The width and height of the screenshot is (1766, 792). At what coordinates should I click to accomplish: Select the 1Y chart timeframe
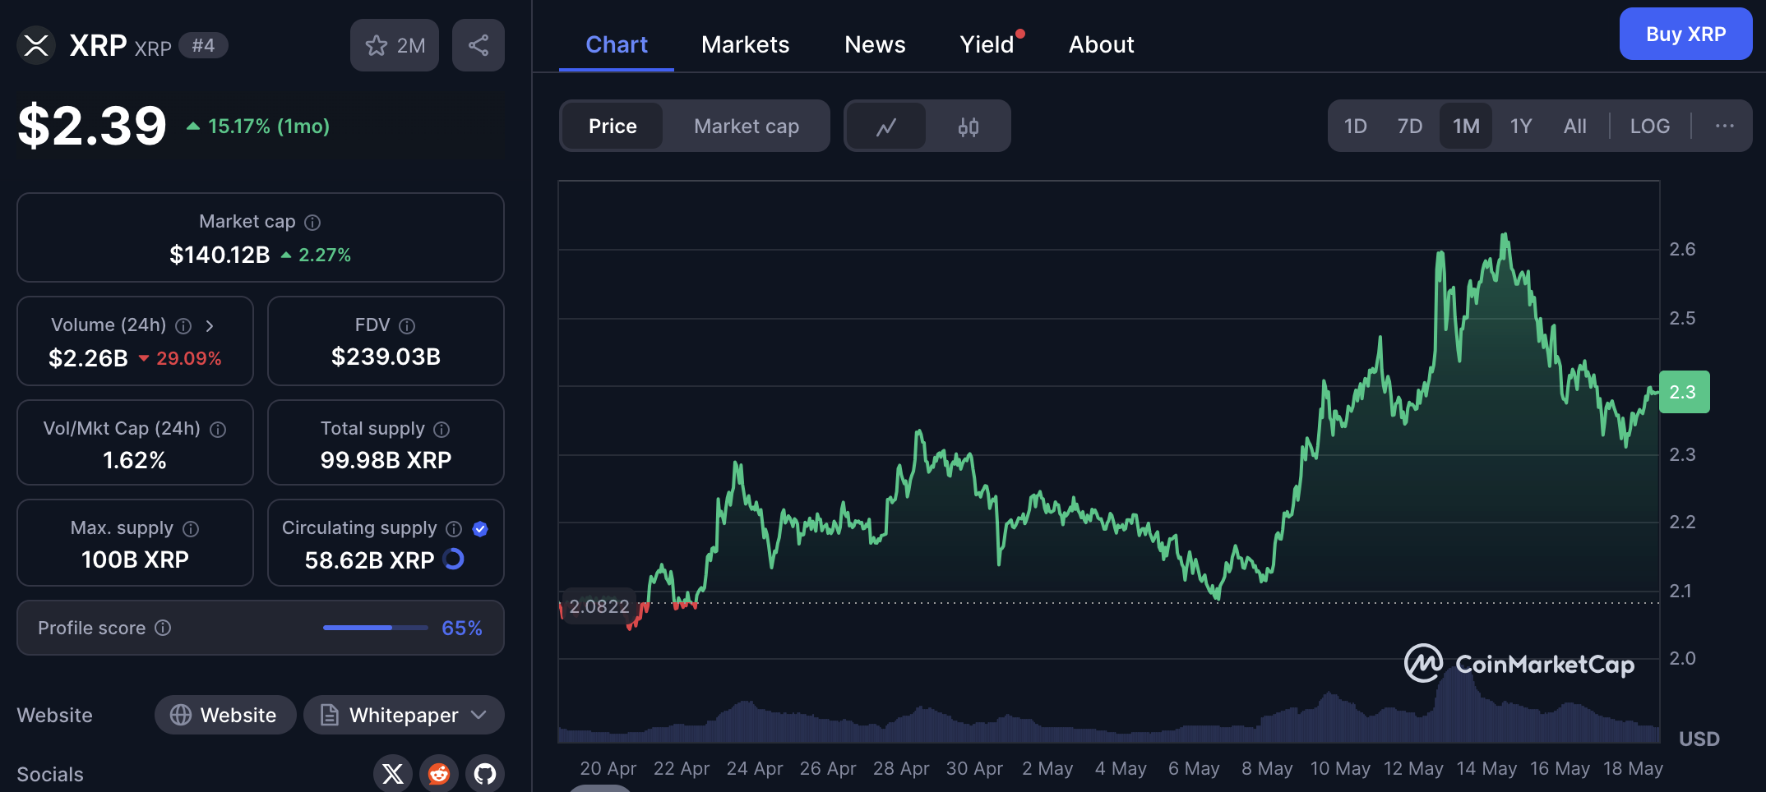tap(1520, 126)
